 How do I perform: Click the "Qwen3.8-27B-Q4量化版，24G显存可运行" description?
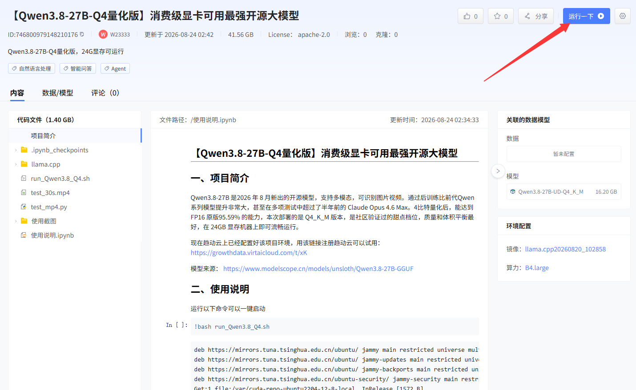click(x=66, y=52)
